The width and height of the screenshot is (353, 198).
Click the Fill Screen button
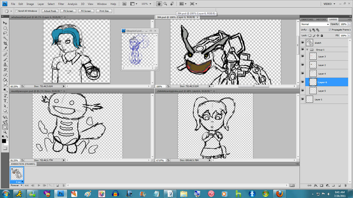click(x=86, y=11)
